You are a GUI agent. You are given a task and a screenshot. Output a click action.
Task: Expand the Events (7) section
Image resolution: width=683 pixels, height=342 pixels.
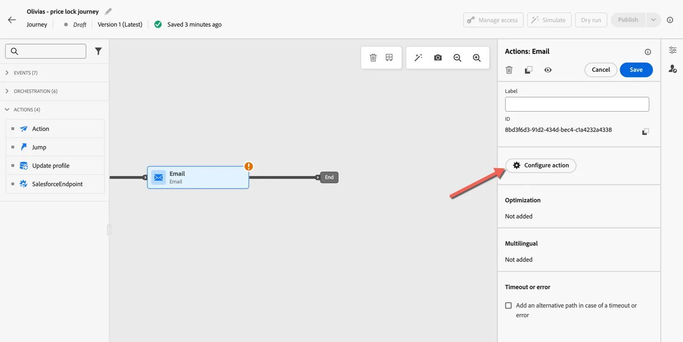point(54,73)
